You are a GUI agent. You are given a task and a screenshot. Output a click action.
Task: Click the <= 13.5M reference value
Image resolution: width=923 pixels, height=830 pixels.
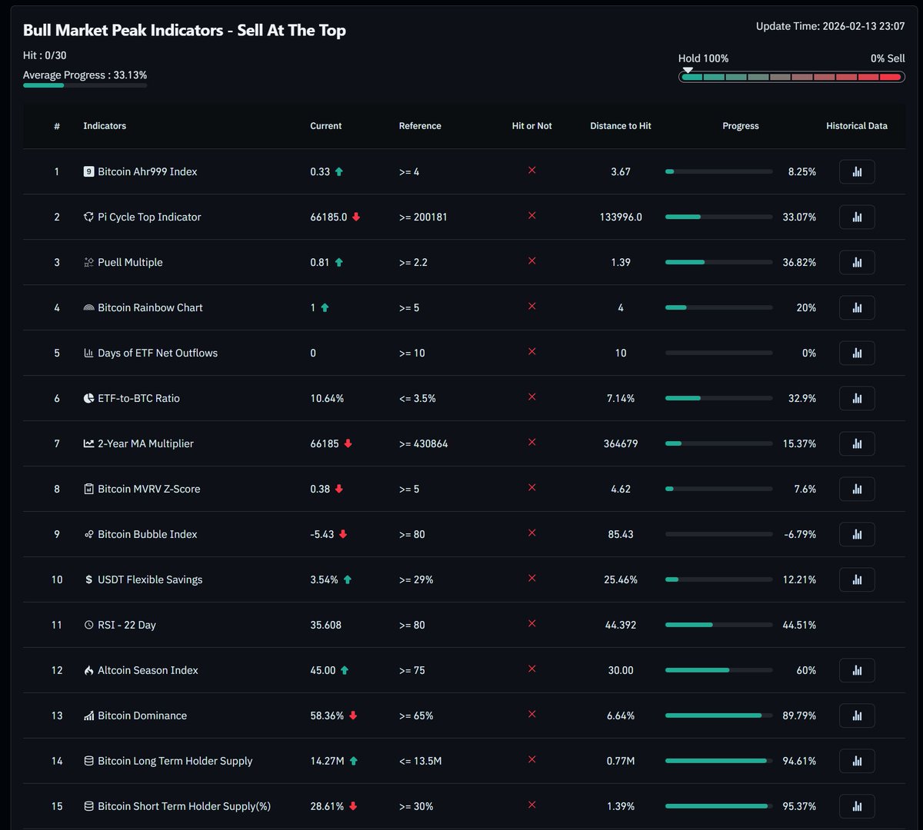420,761
